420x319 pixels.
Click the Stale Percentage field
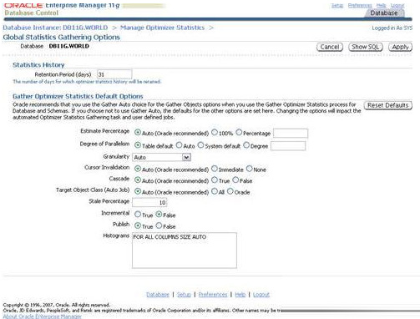pos(149,202)
